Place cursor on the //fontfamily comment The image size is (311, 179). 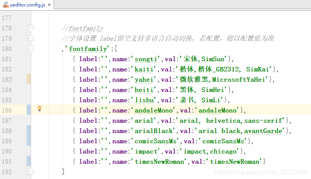click(x=82, y=29)
